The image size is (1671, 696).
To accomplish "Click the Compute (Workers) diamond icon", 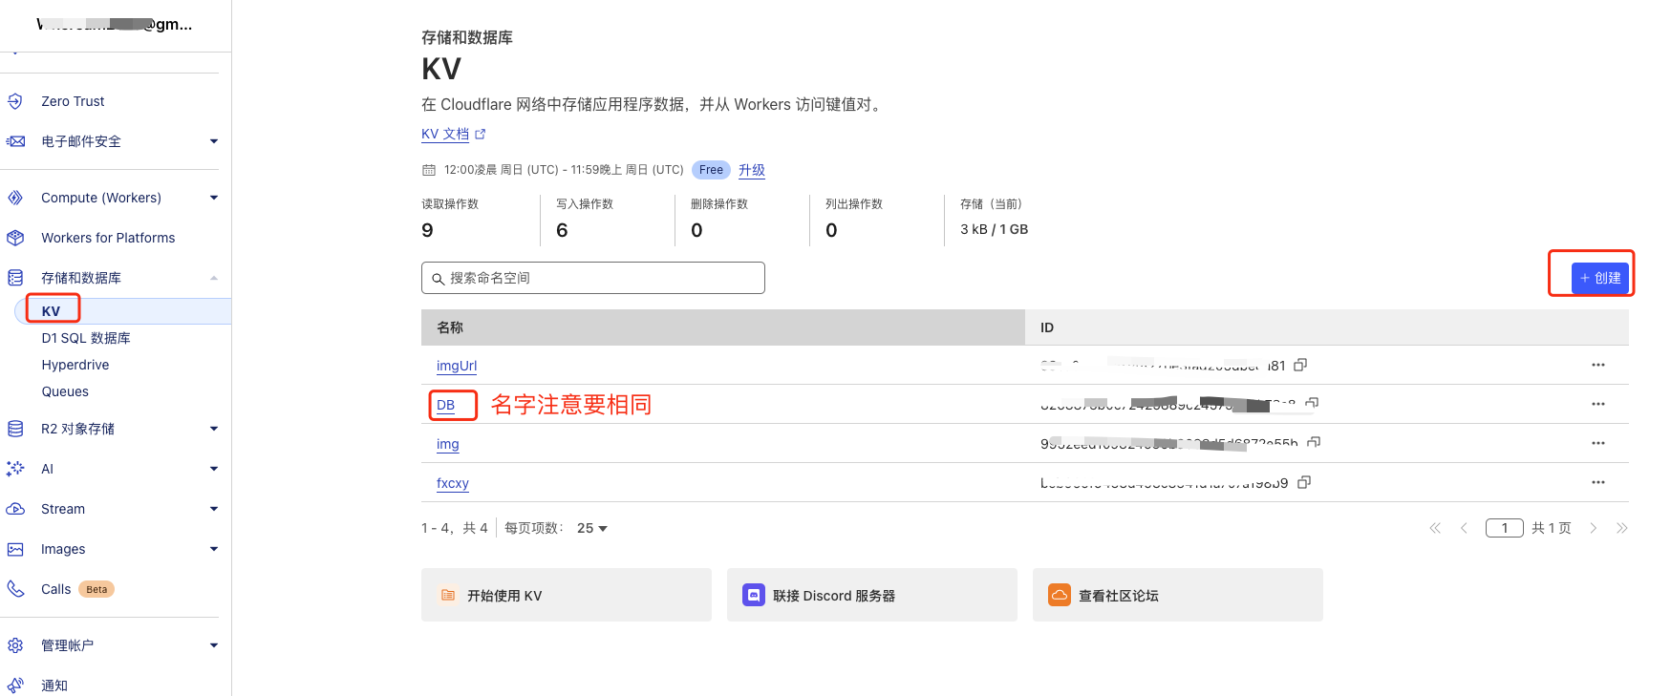I will (15, 198).
